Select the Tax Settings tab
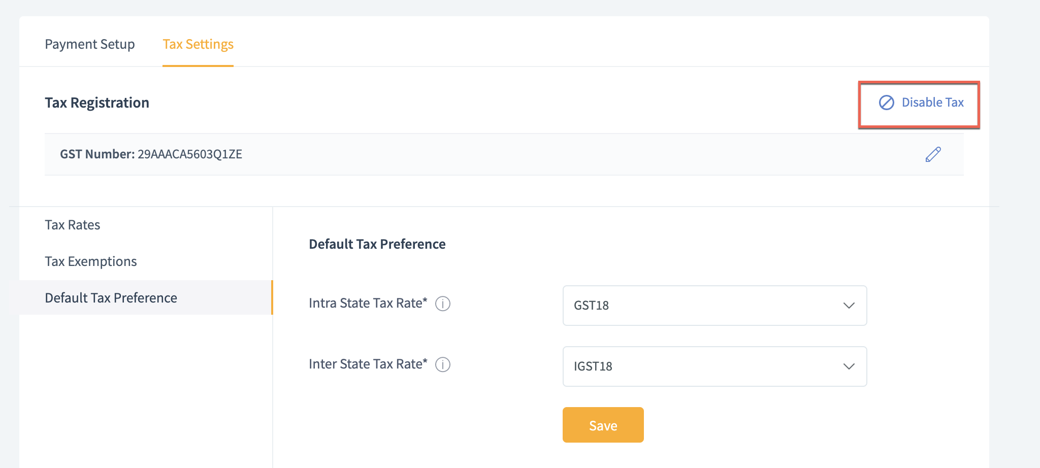Viewport: 1040px width, 468px height. pyautogui.click(x=198, y=44)
